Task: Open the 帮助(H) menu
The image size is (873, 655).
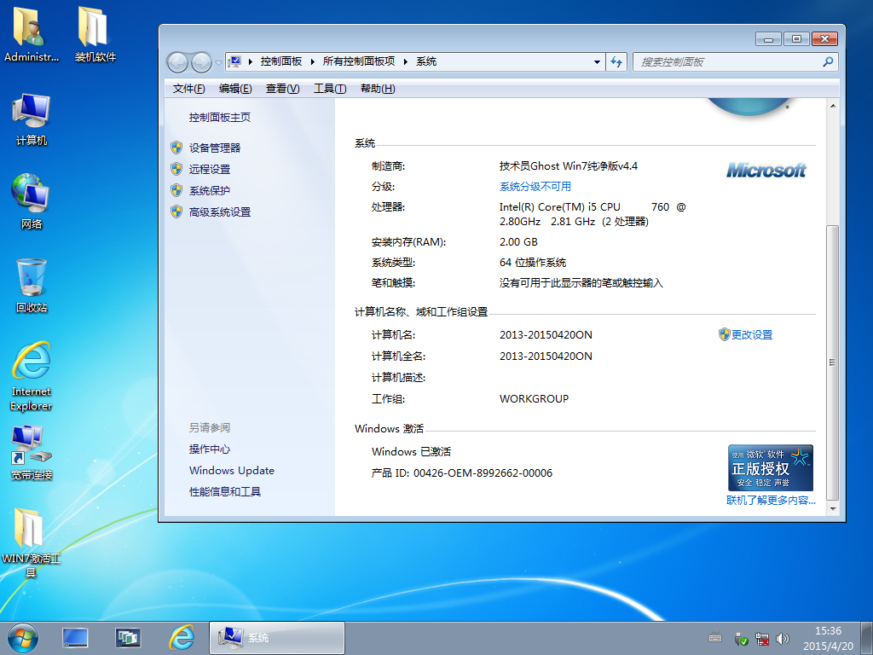Action: click(x=378, y=89)
